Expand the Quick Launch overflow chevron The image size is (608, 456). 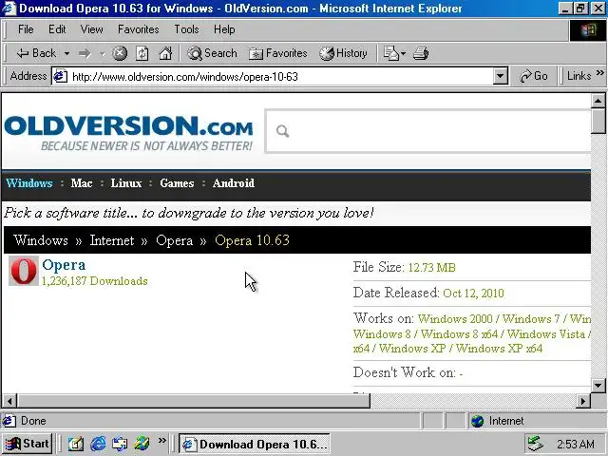[x=162, y=441]
